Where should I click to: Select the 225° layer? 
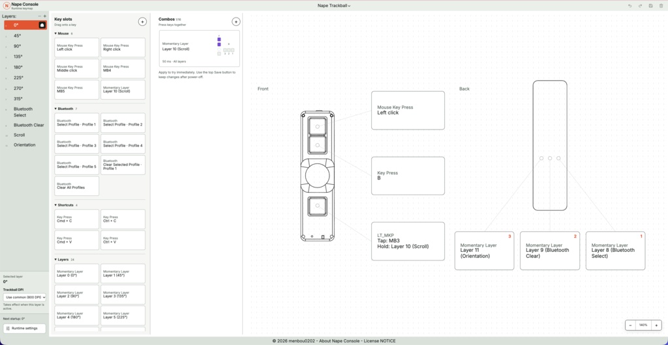[24, 77]
